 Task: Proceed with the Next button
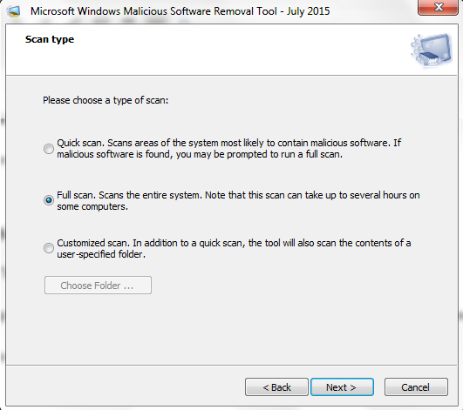[342, 387]
